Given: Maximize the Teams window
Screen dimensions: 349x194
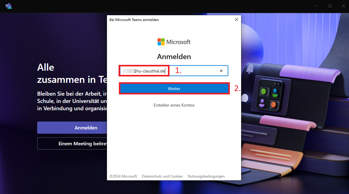Looking at the screenshot, I should pos(330,6).
